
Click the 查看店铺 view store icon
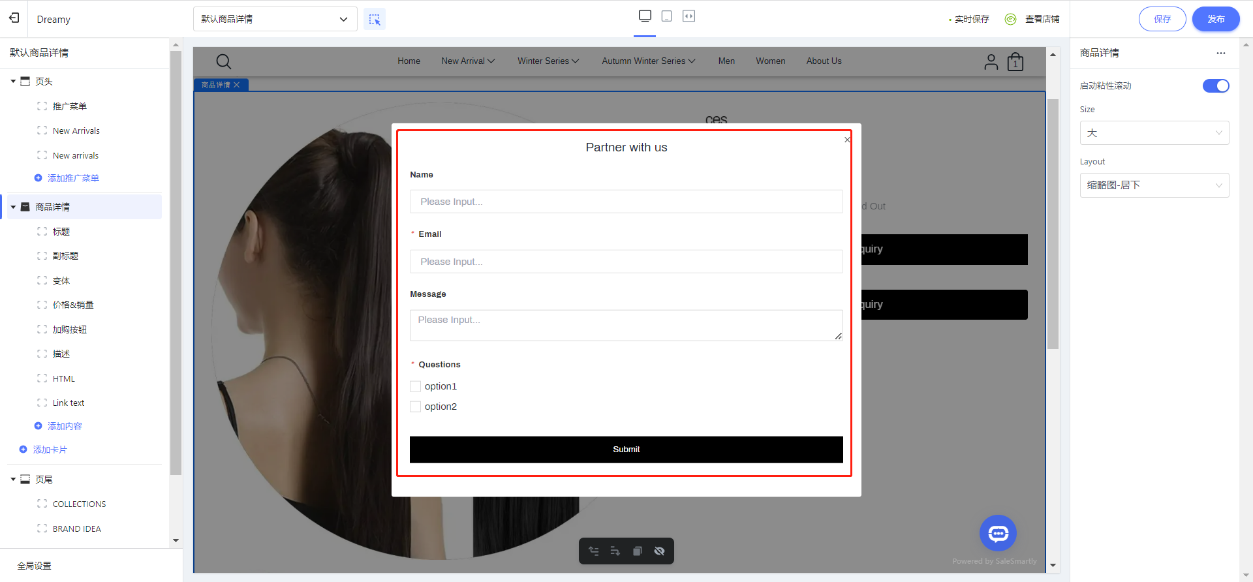(1011, 19)
